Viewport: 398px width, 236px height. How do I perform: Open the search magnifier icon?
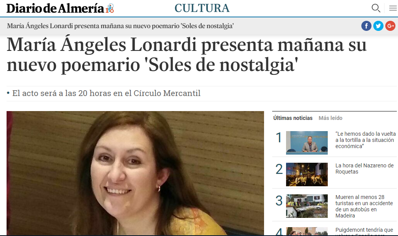[376, 8]
